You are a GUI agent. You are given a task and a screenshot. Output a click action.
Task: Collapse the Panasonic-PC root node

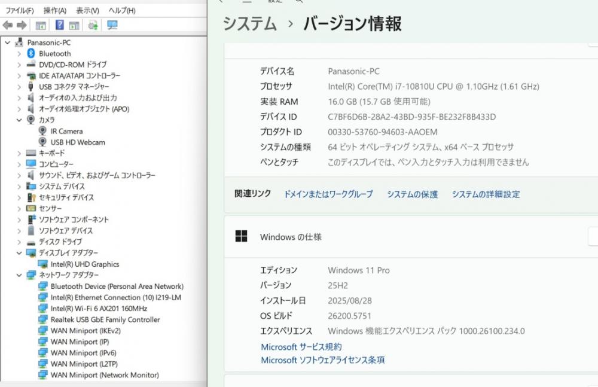[7, 42]
